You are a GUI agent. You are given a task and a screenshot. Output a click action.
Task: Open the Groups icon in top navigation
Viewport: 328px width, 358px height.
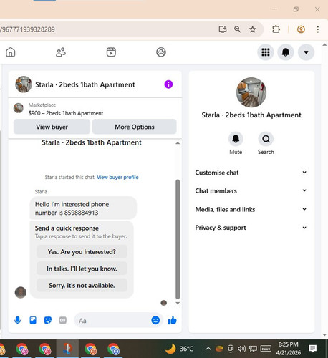[161, 52]
